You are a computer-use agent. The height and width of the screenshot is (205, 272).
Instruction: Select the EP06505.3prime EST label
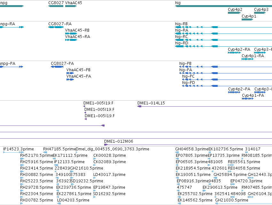pos(192,162)
